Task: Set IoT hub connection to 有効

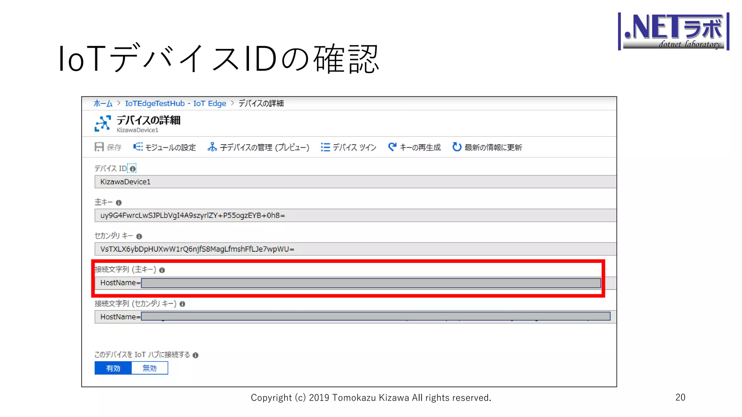Action: (x=113, y=368)
